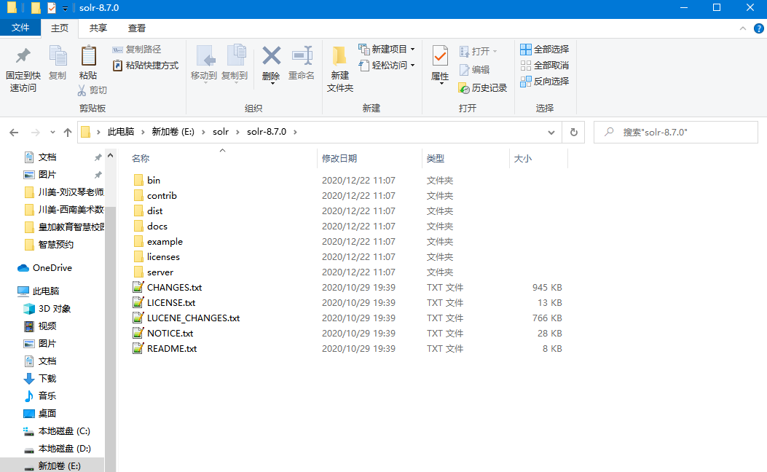Click the Move to icon
Screen dimensions: 767x472
point(204,63)
